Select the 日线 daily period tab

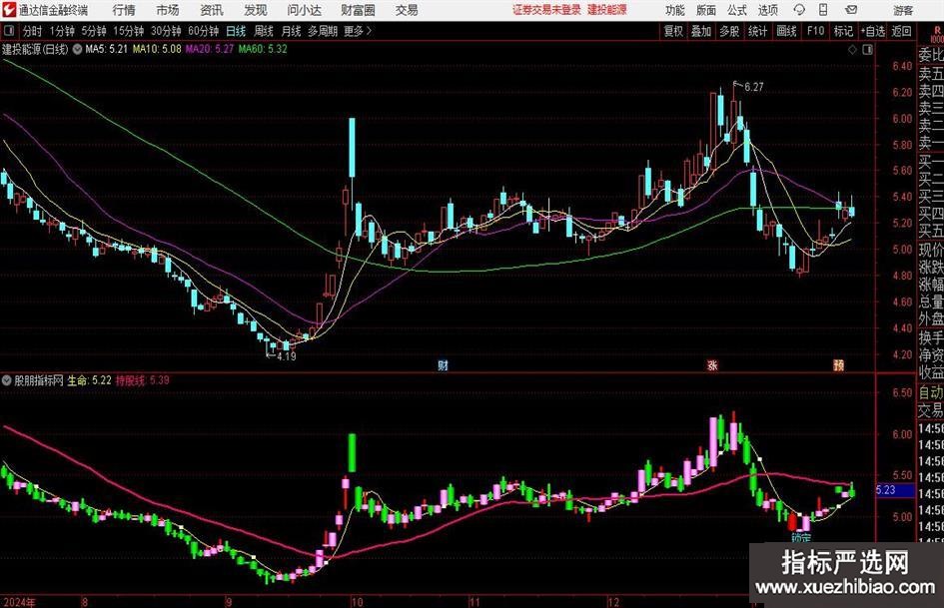[x=236, y=31]
